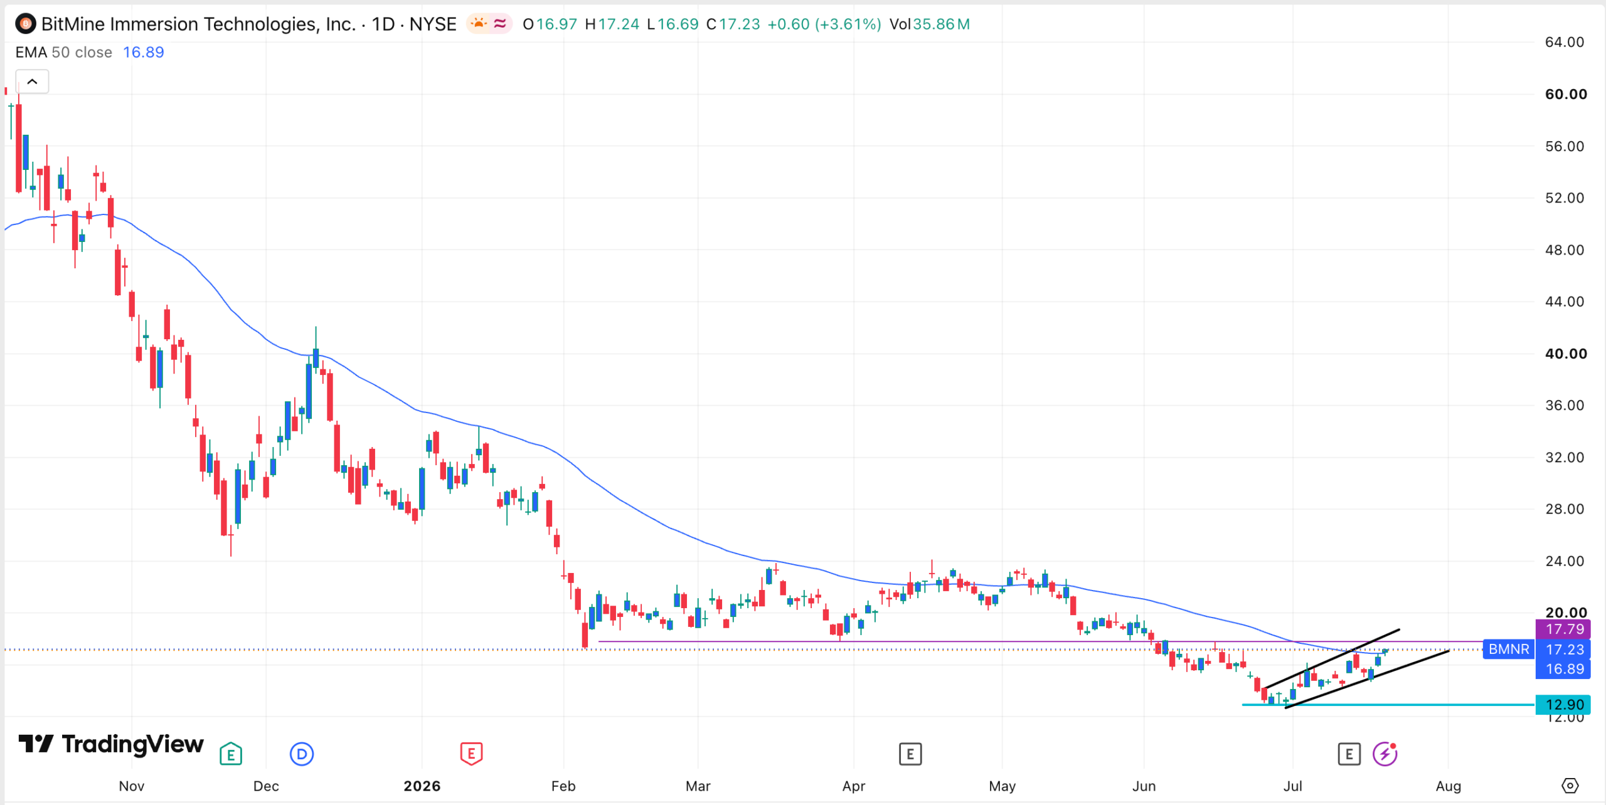Click the cyan 12.90 price level tag

1564,705
